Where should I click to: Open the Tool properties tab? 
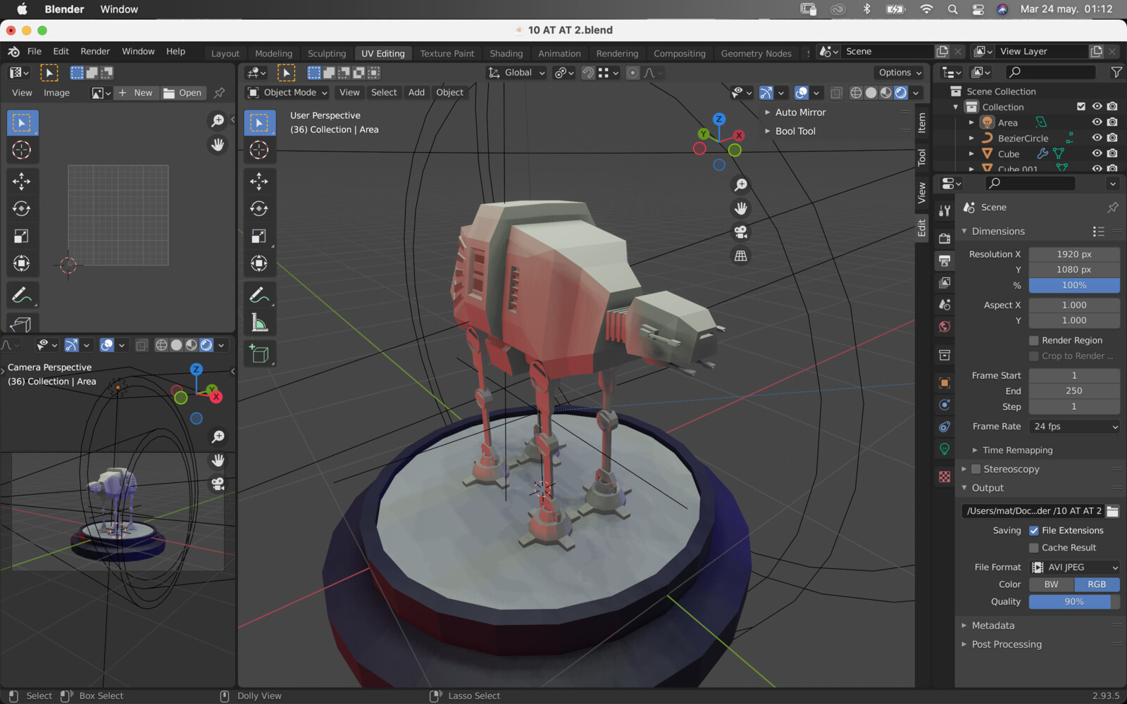coord(945,210)
